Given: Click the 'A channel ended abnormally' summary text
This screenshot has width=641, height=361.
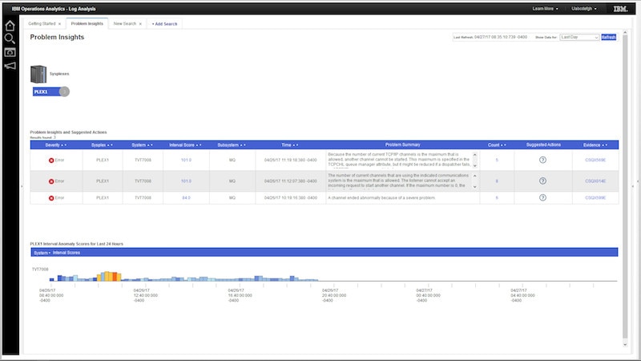Looking at the screenshot, I should 381,197.
